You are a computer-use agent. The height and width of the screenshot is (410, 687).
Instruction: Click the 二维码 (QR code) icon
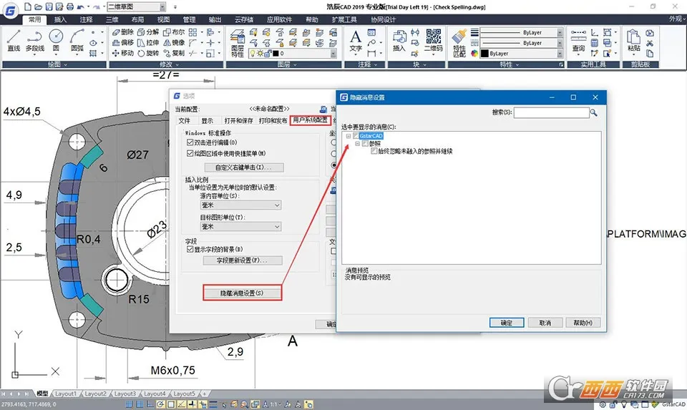point(433,39)
